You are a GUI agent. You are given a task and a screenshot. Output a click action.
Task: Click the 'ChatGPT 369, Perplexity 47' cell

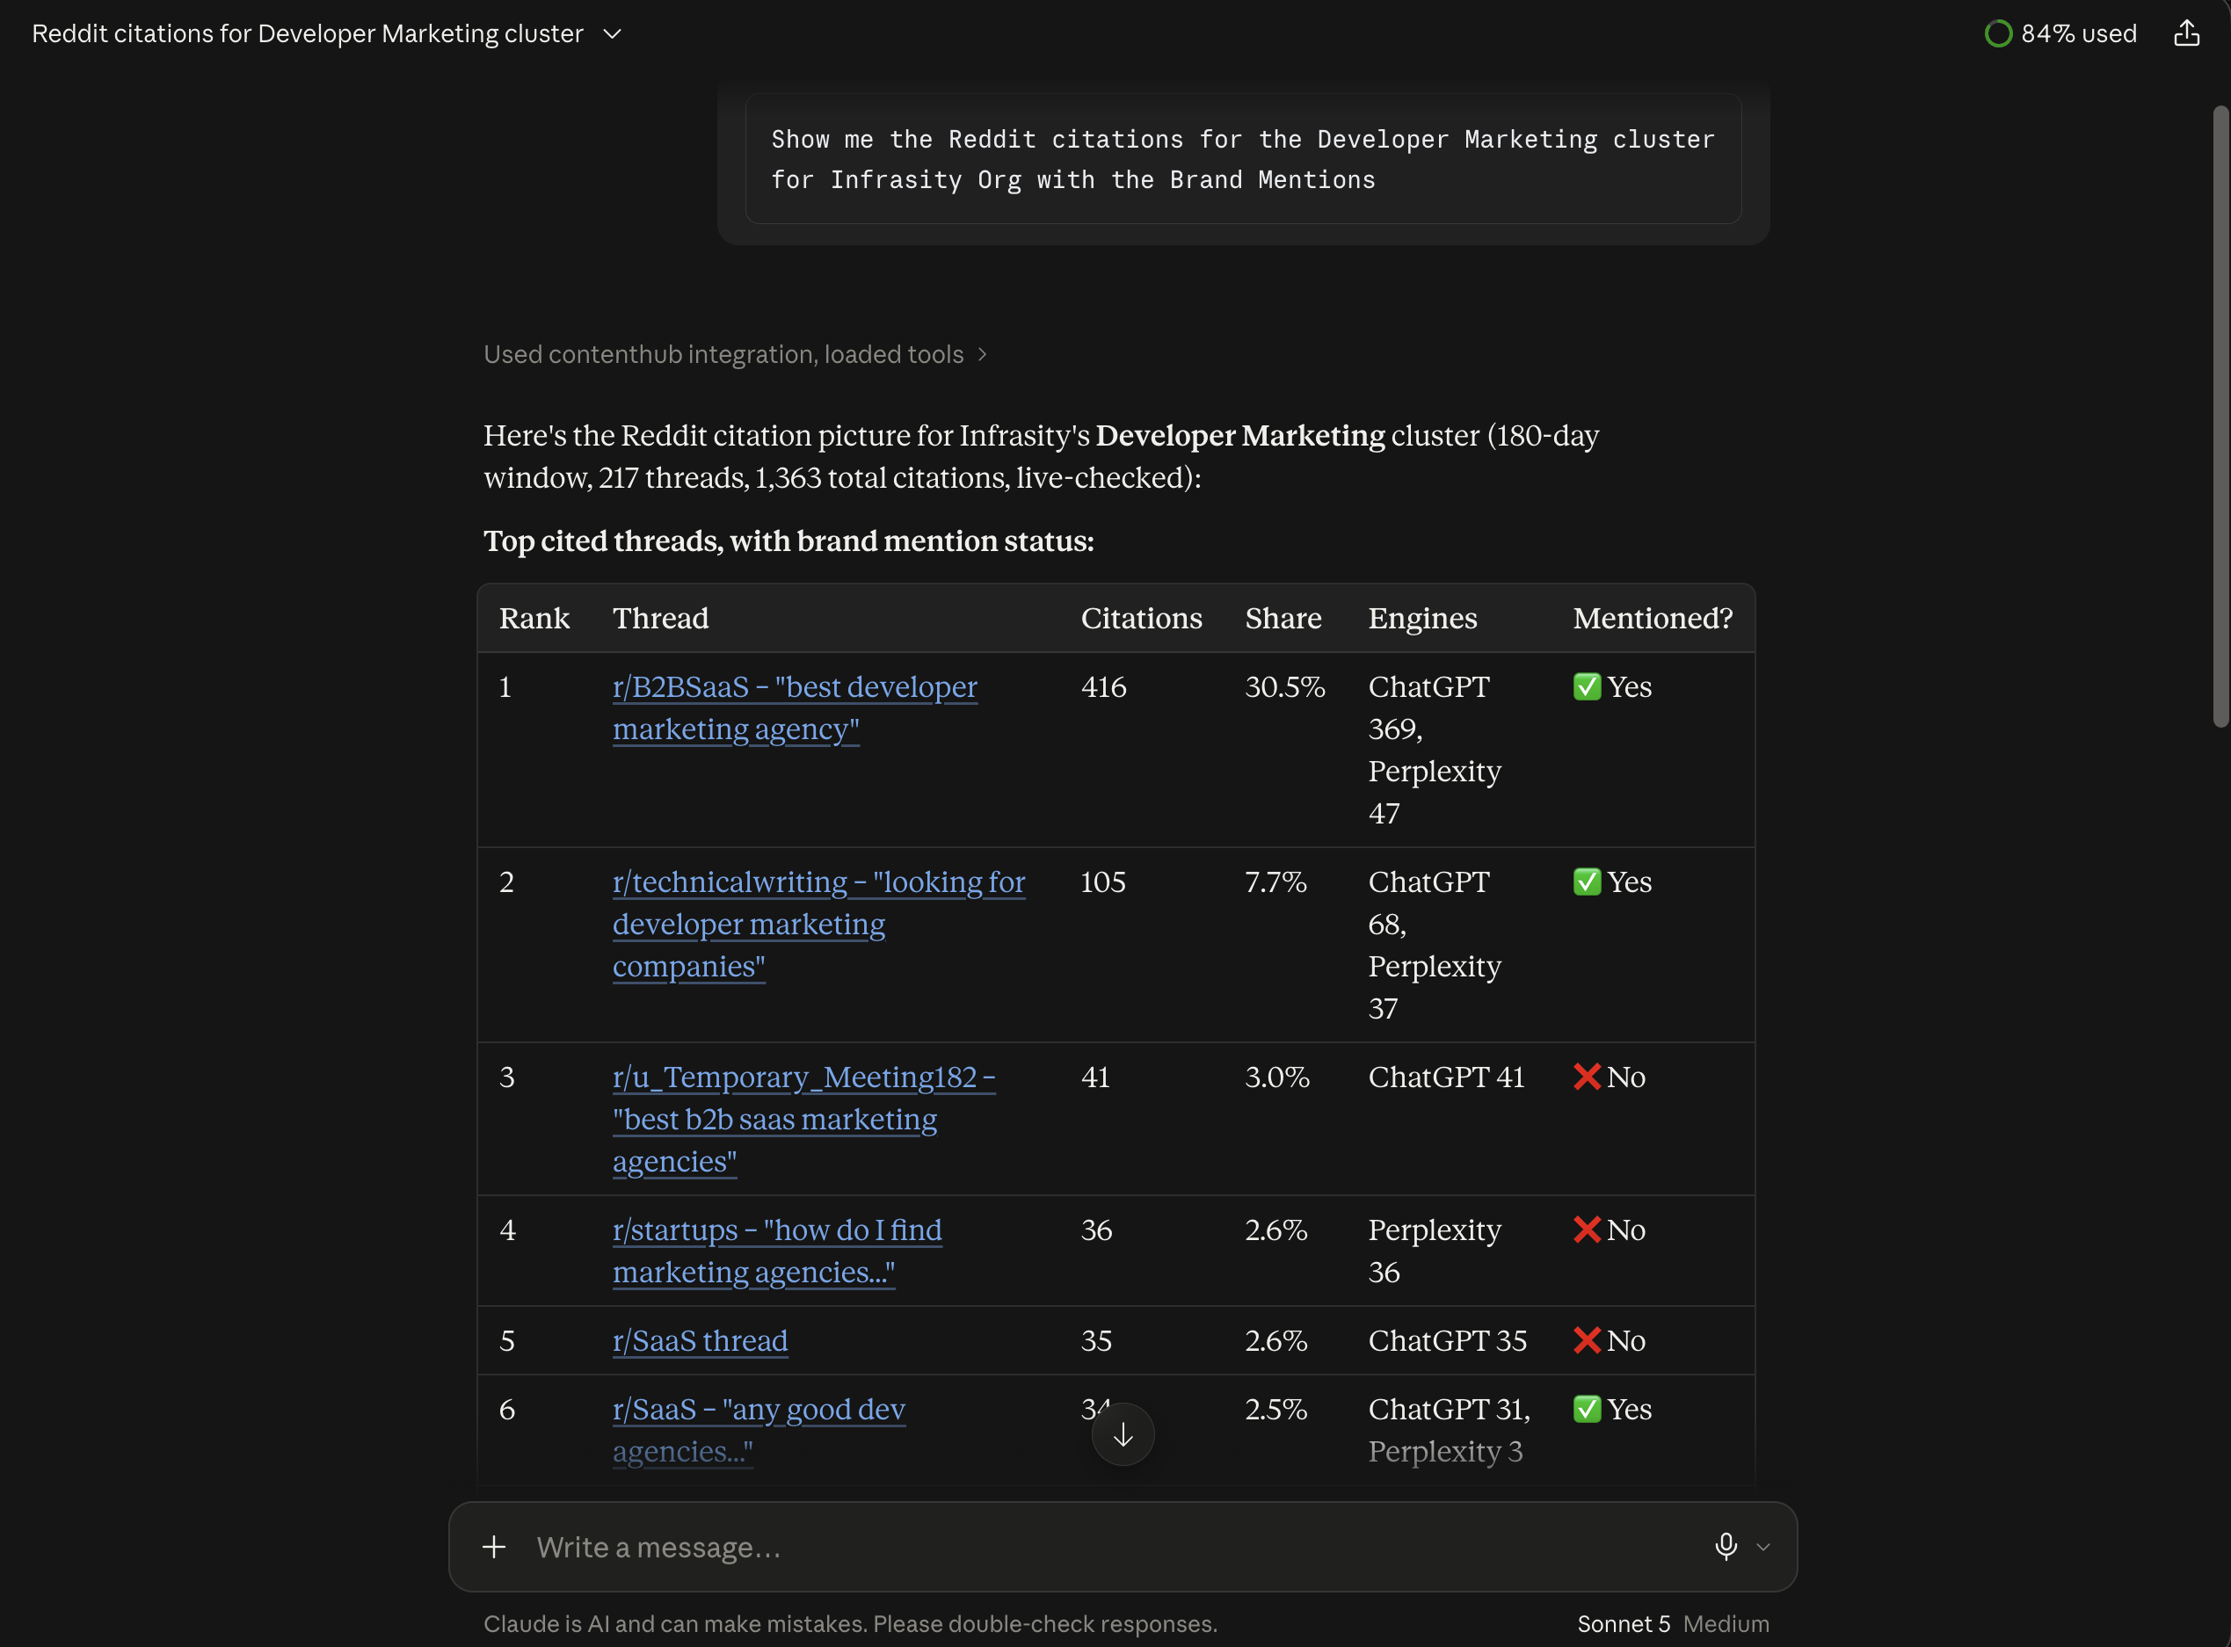[1435, 750]
